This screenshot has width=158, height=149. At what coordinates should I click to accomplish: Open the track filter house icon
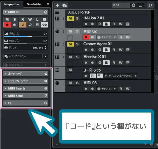point(133,5)
